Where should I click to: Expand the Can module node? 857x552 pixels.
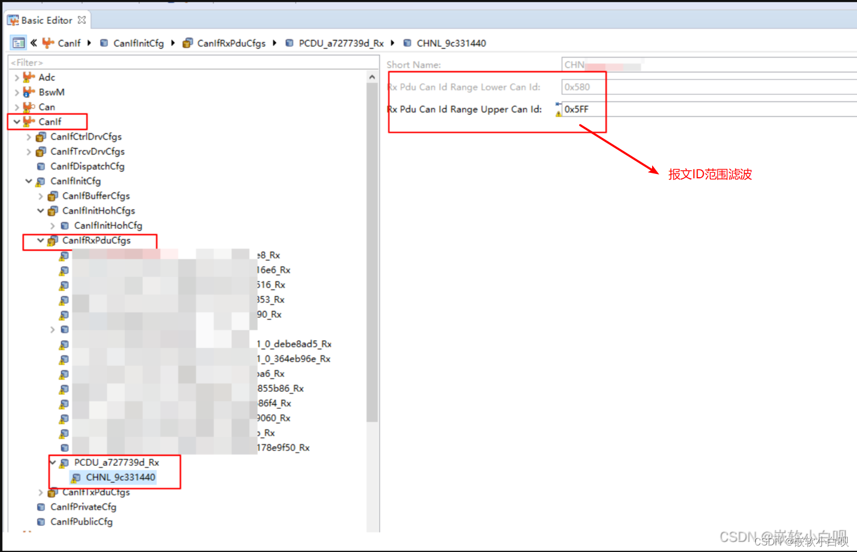coord(16,107)
